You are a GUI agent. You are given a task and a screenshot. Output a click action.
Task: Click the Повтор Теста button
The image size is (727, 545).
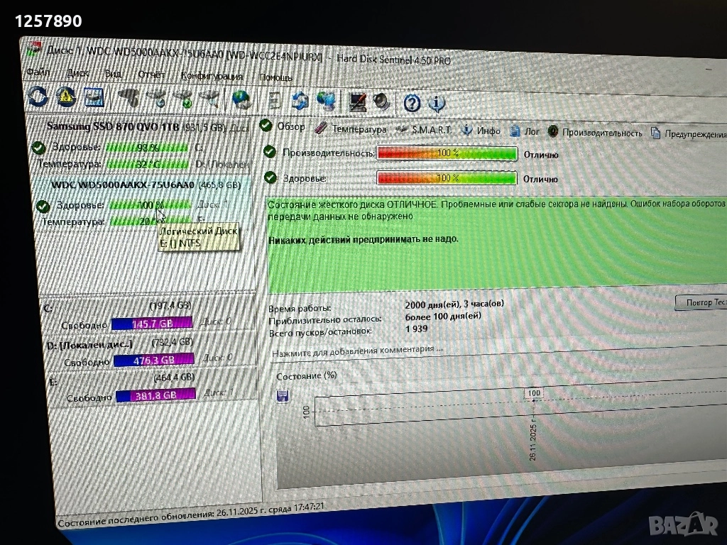click(701, 302)
